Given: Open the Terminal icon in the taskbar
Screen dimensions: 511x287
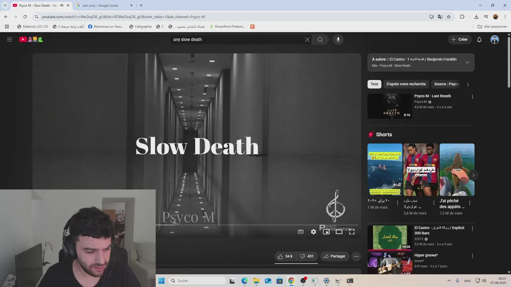Looking at the screenshot, I should 350,281.
